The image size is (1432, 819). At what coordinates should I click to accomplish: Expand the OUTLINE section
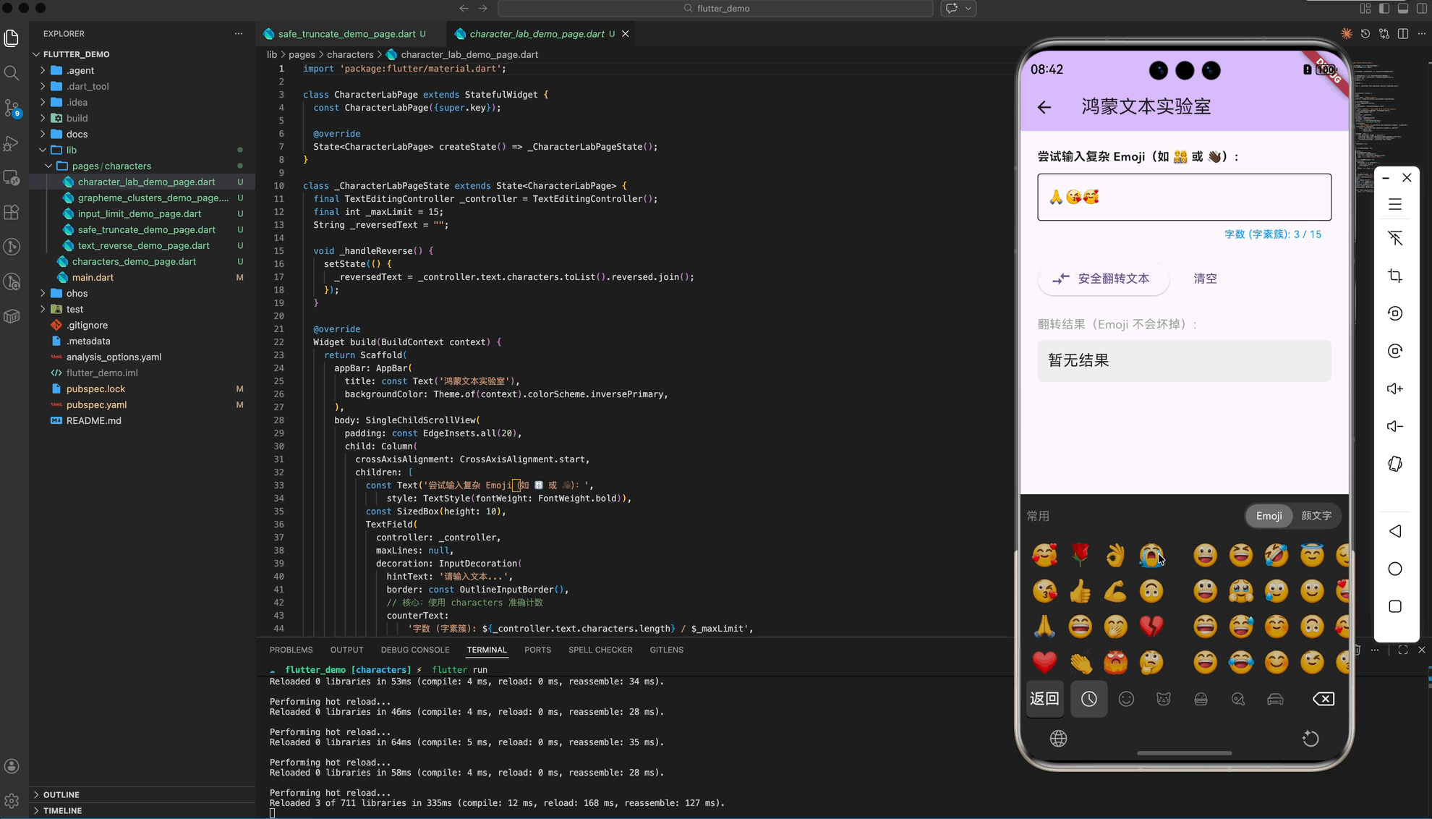61,794
